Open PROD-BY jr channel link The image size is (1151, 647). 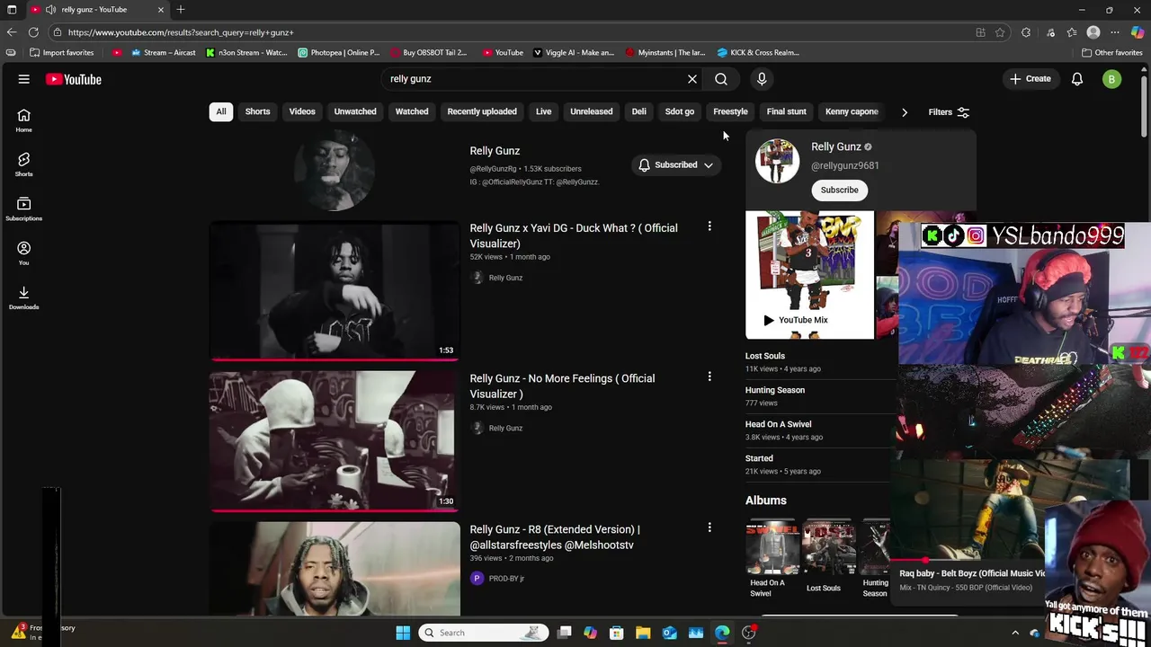(x=506, y=579)
